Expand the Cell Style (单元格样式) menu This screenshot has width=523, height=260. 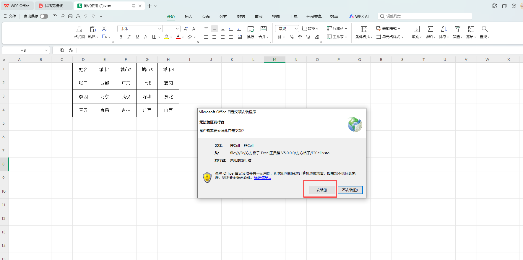tap(390, 37)
